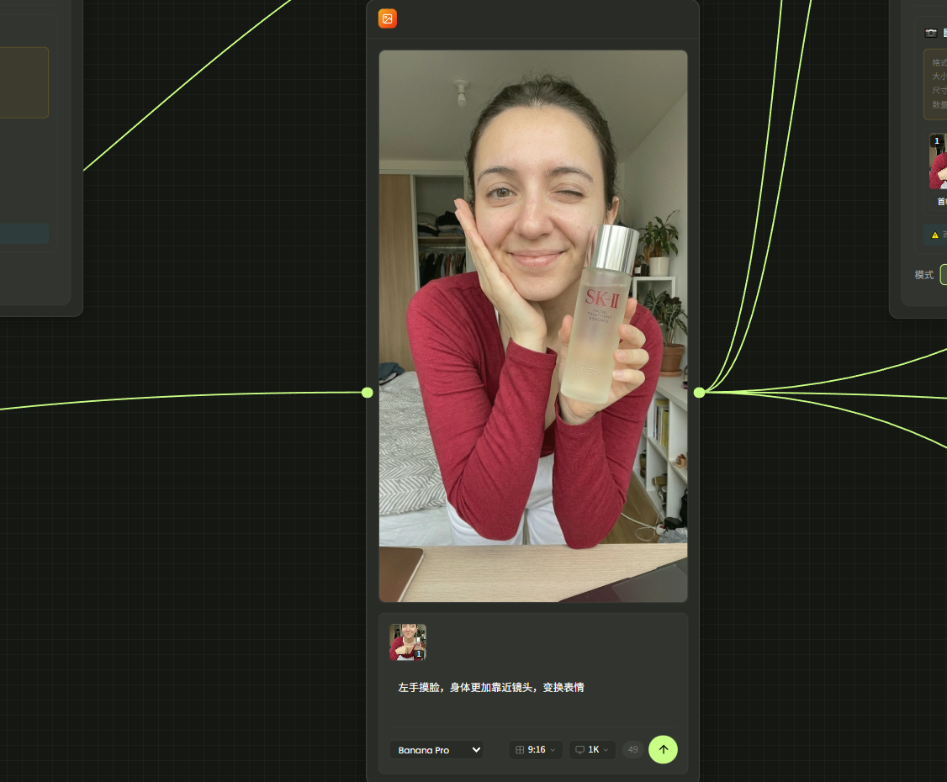The width and height of the screenshot is (947, 782).
Task: Click the left input connector dot
Action: point(367,393)
